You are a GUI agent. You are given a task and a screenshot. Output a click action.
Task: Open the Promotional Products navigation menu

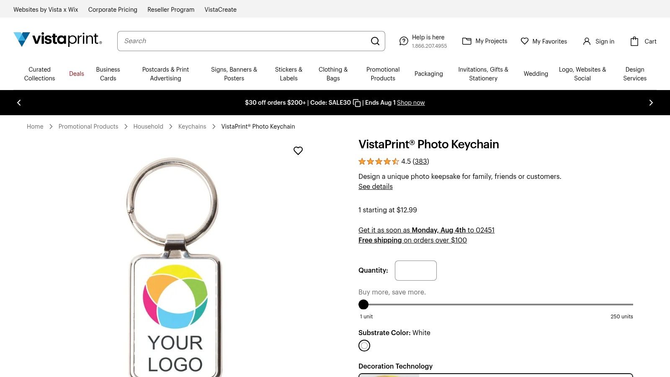[383, 74]
